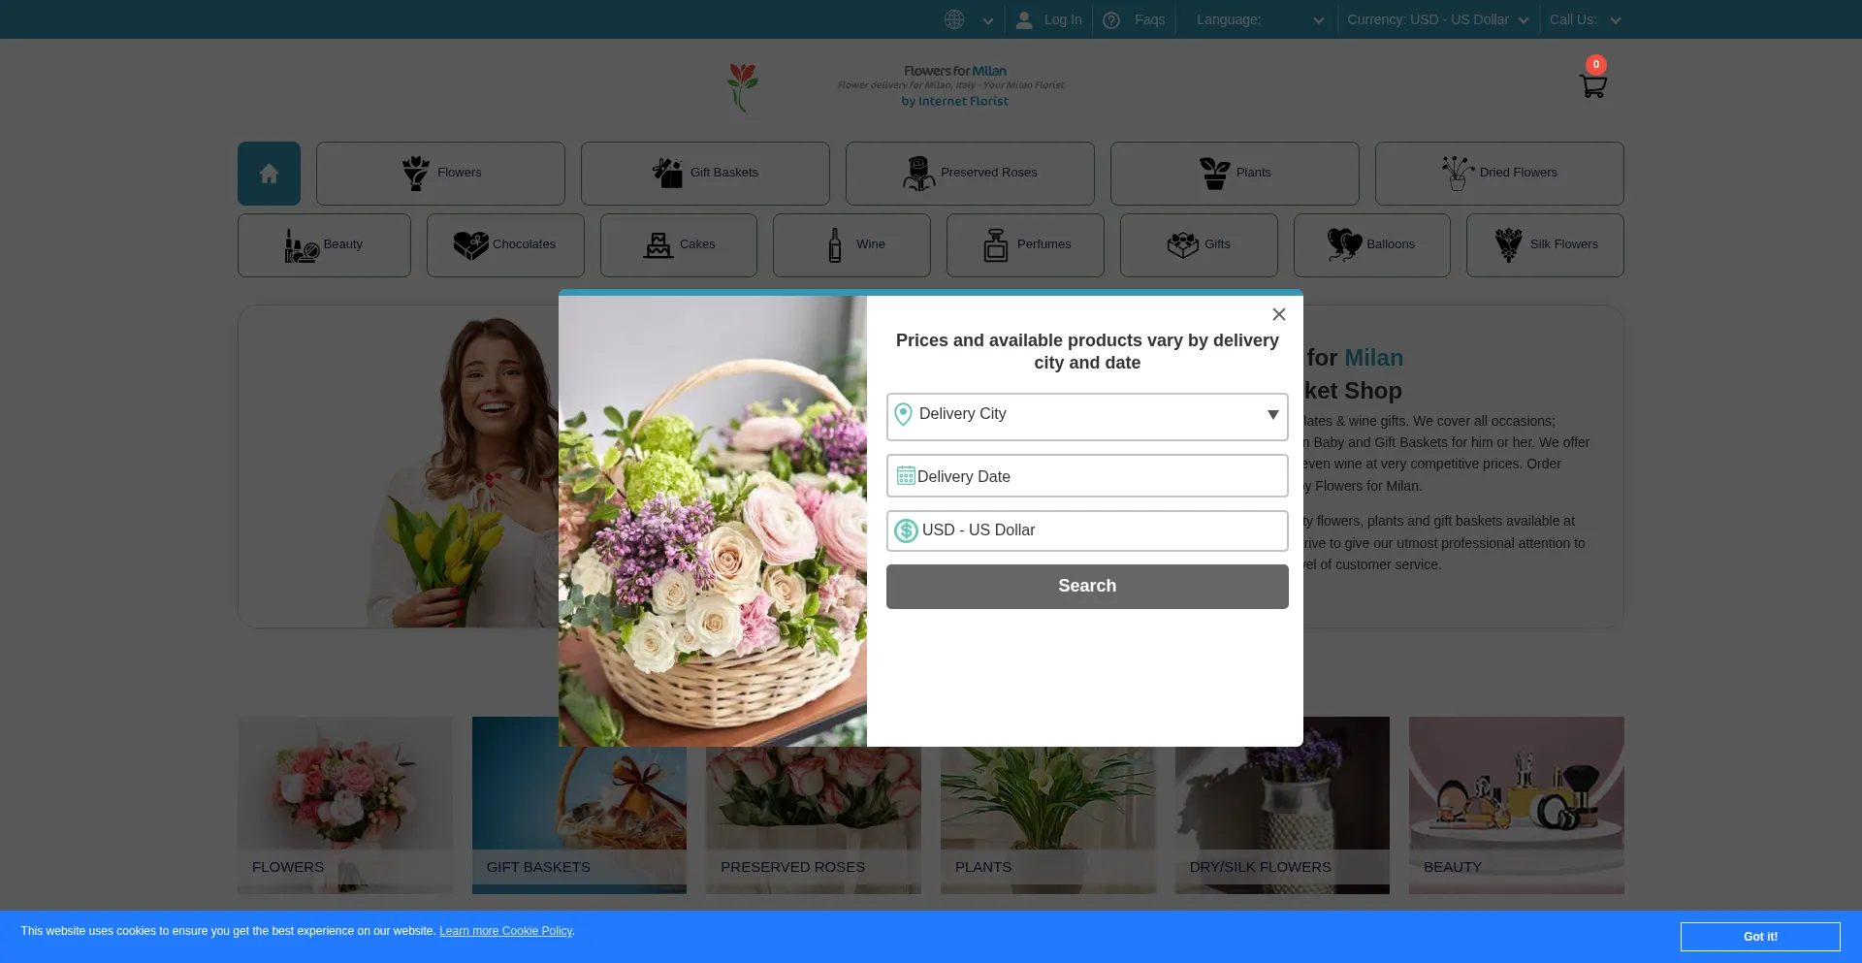The width and height of the screenshot is (1862, 963).
Task: Click the location pin icon in Delivery City
Action: [x=903, y=415]
